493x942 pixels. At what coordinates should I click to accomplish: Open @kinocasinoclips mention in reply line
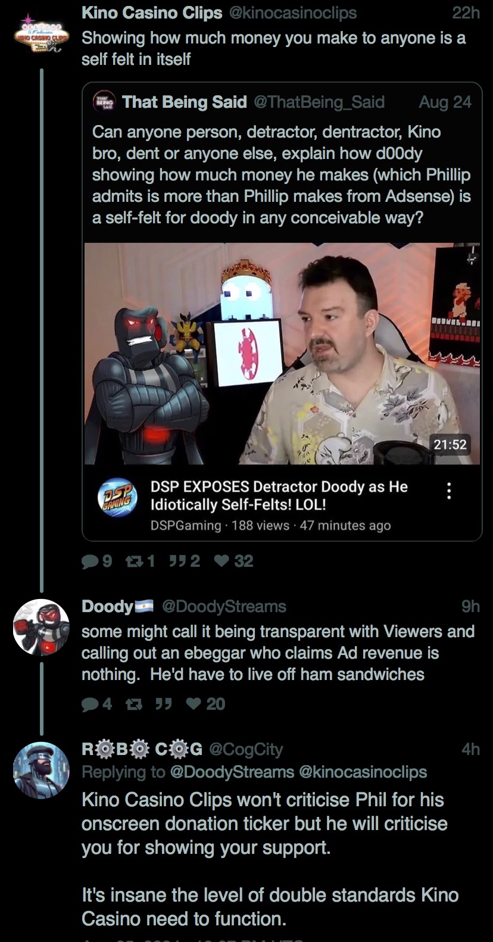pos(363,772)
